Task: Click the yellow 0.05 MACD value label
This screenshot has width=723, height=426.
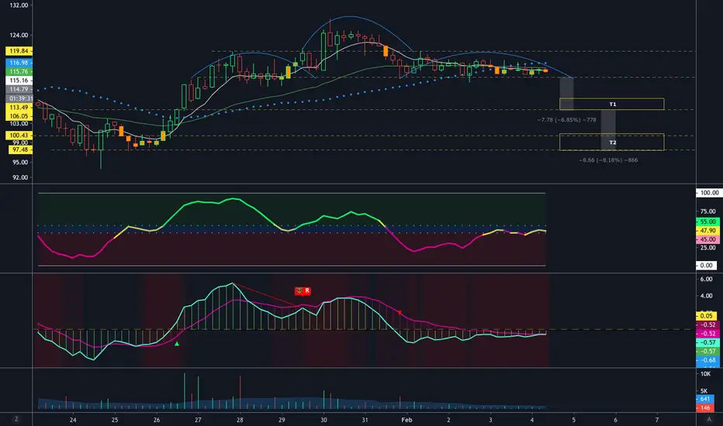Action: [707, 316]
